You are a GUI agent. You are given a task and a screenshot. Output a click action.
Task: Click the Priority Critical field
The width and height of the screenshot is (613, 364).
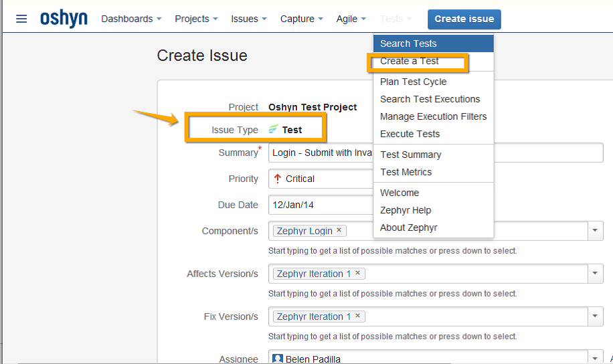point(321,179)
